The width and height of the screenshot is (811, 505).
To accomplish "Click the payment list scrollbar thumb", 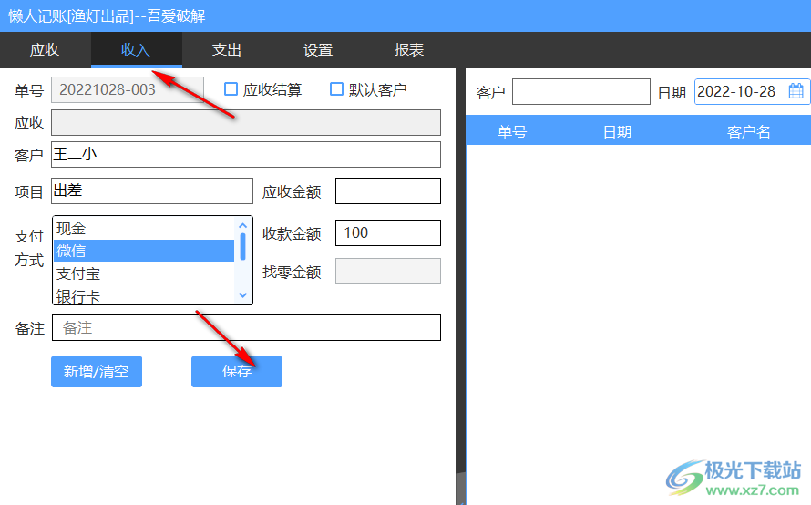I will point(242,247).
